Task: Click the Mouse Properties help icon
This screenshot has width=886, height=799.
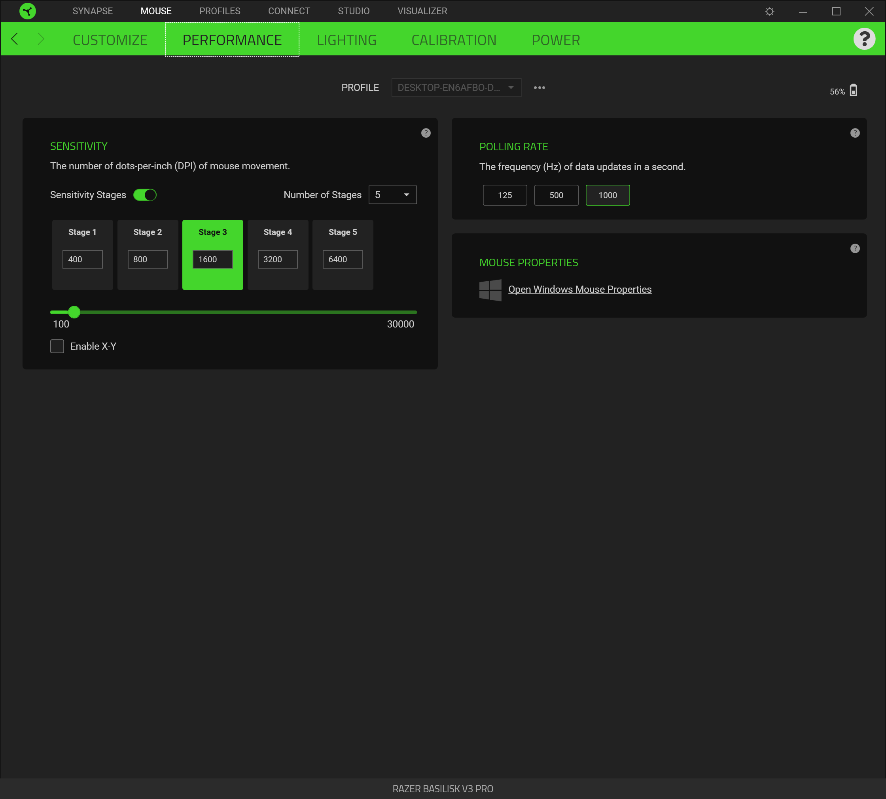Action: (854, 248)
